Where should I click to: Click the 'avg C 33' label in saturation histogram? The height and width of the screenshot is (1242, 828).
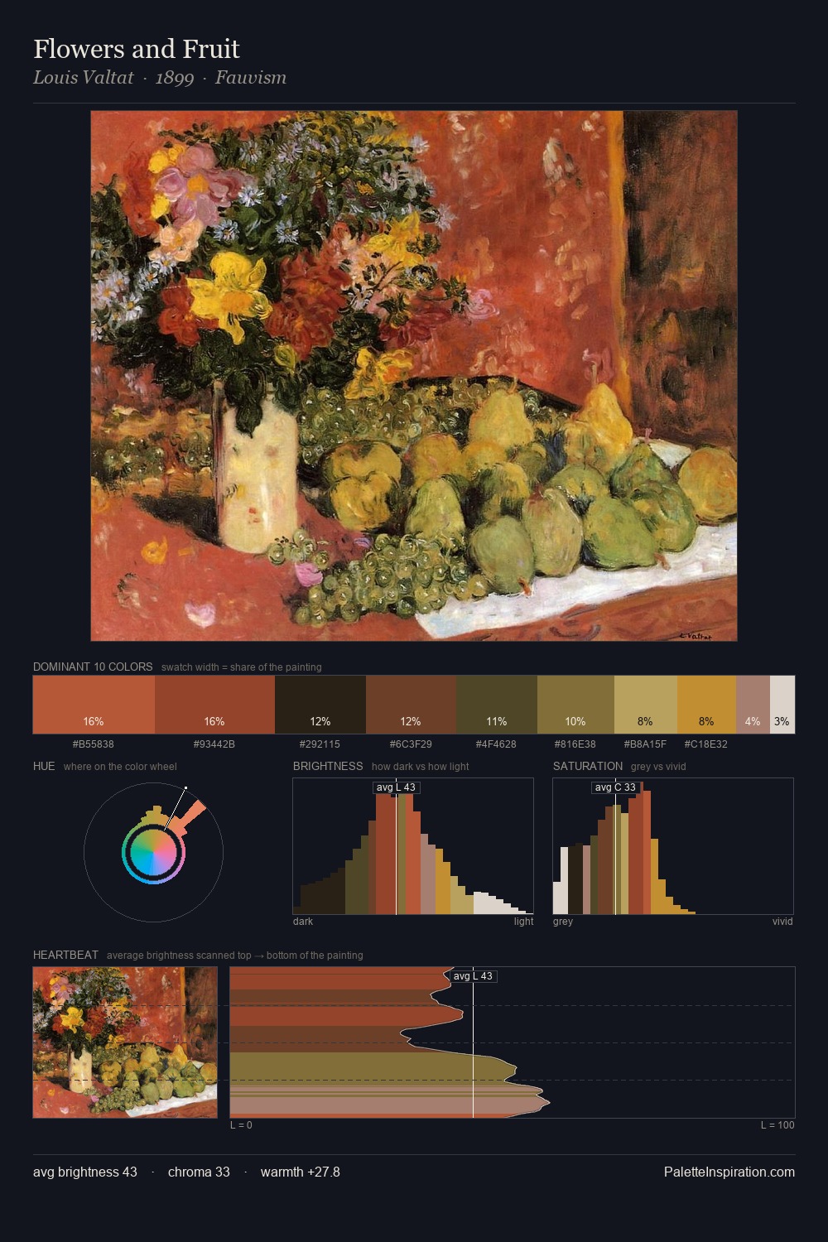click(615, 787)
